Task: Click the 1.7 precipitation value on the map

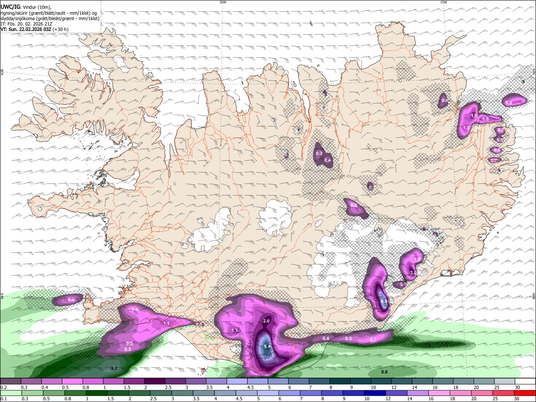Action: [x=235, y=331]
